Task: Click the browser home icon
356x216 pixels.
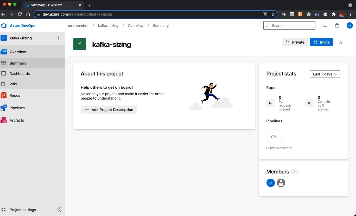Action: (28, 14)
